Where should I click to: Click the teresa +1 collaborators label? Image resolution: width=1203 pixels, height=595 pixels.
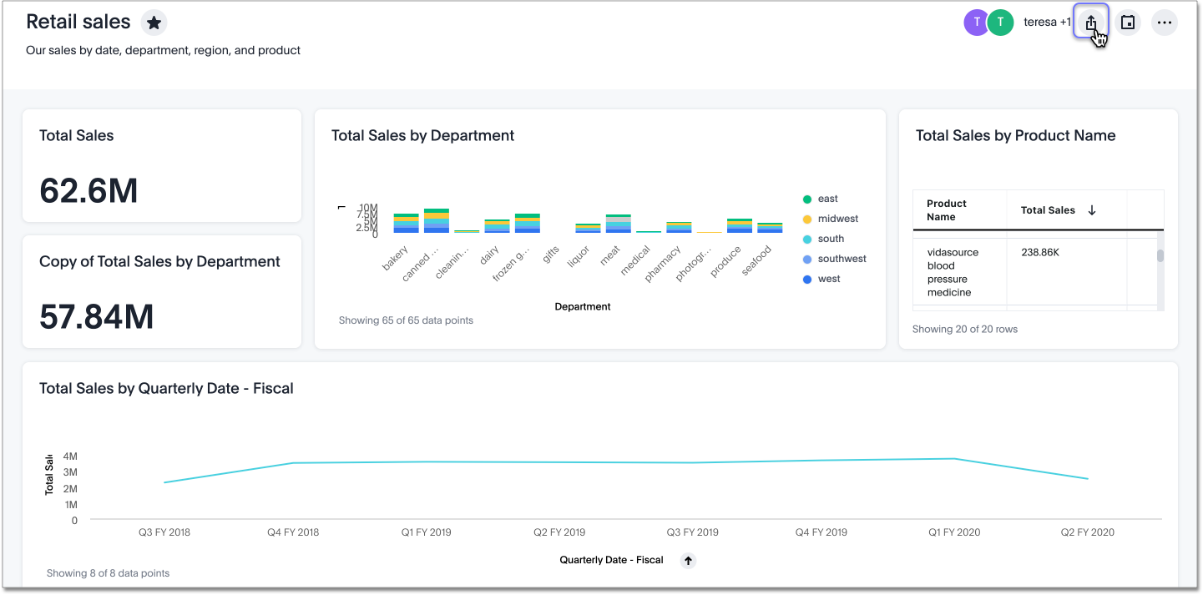(1047, 23)
